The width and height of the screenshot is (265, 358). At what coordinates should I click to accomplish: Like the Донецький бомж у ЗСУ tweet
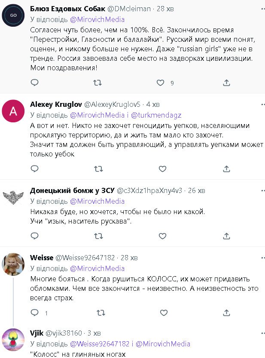tap(161, 236)
